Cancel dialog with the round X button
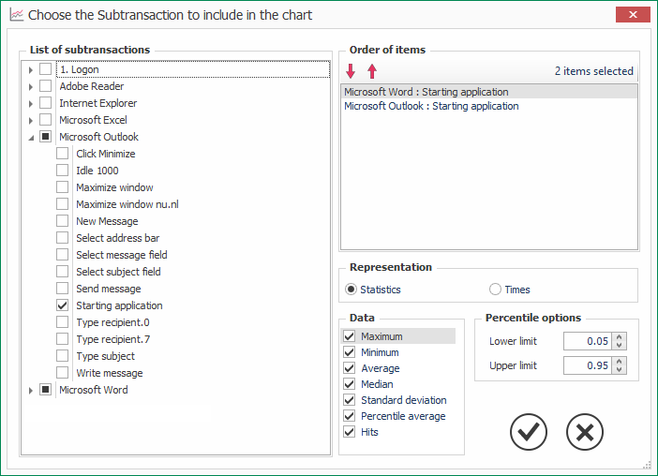 pos(585,432)
